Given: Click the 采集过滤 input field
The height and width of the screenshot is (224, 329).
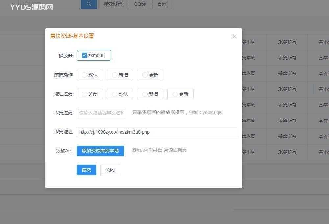Looking at the screenshot, I should tap(101, 113).
